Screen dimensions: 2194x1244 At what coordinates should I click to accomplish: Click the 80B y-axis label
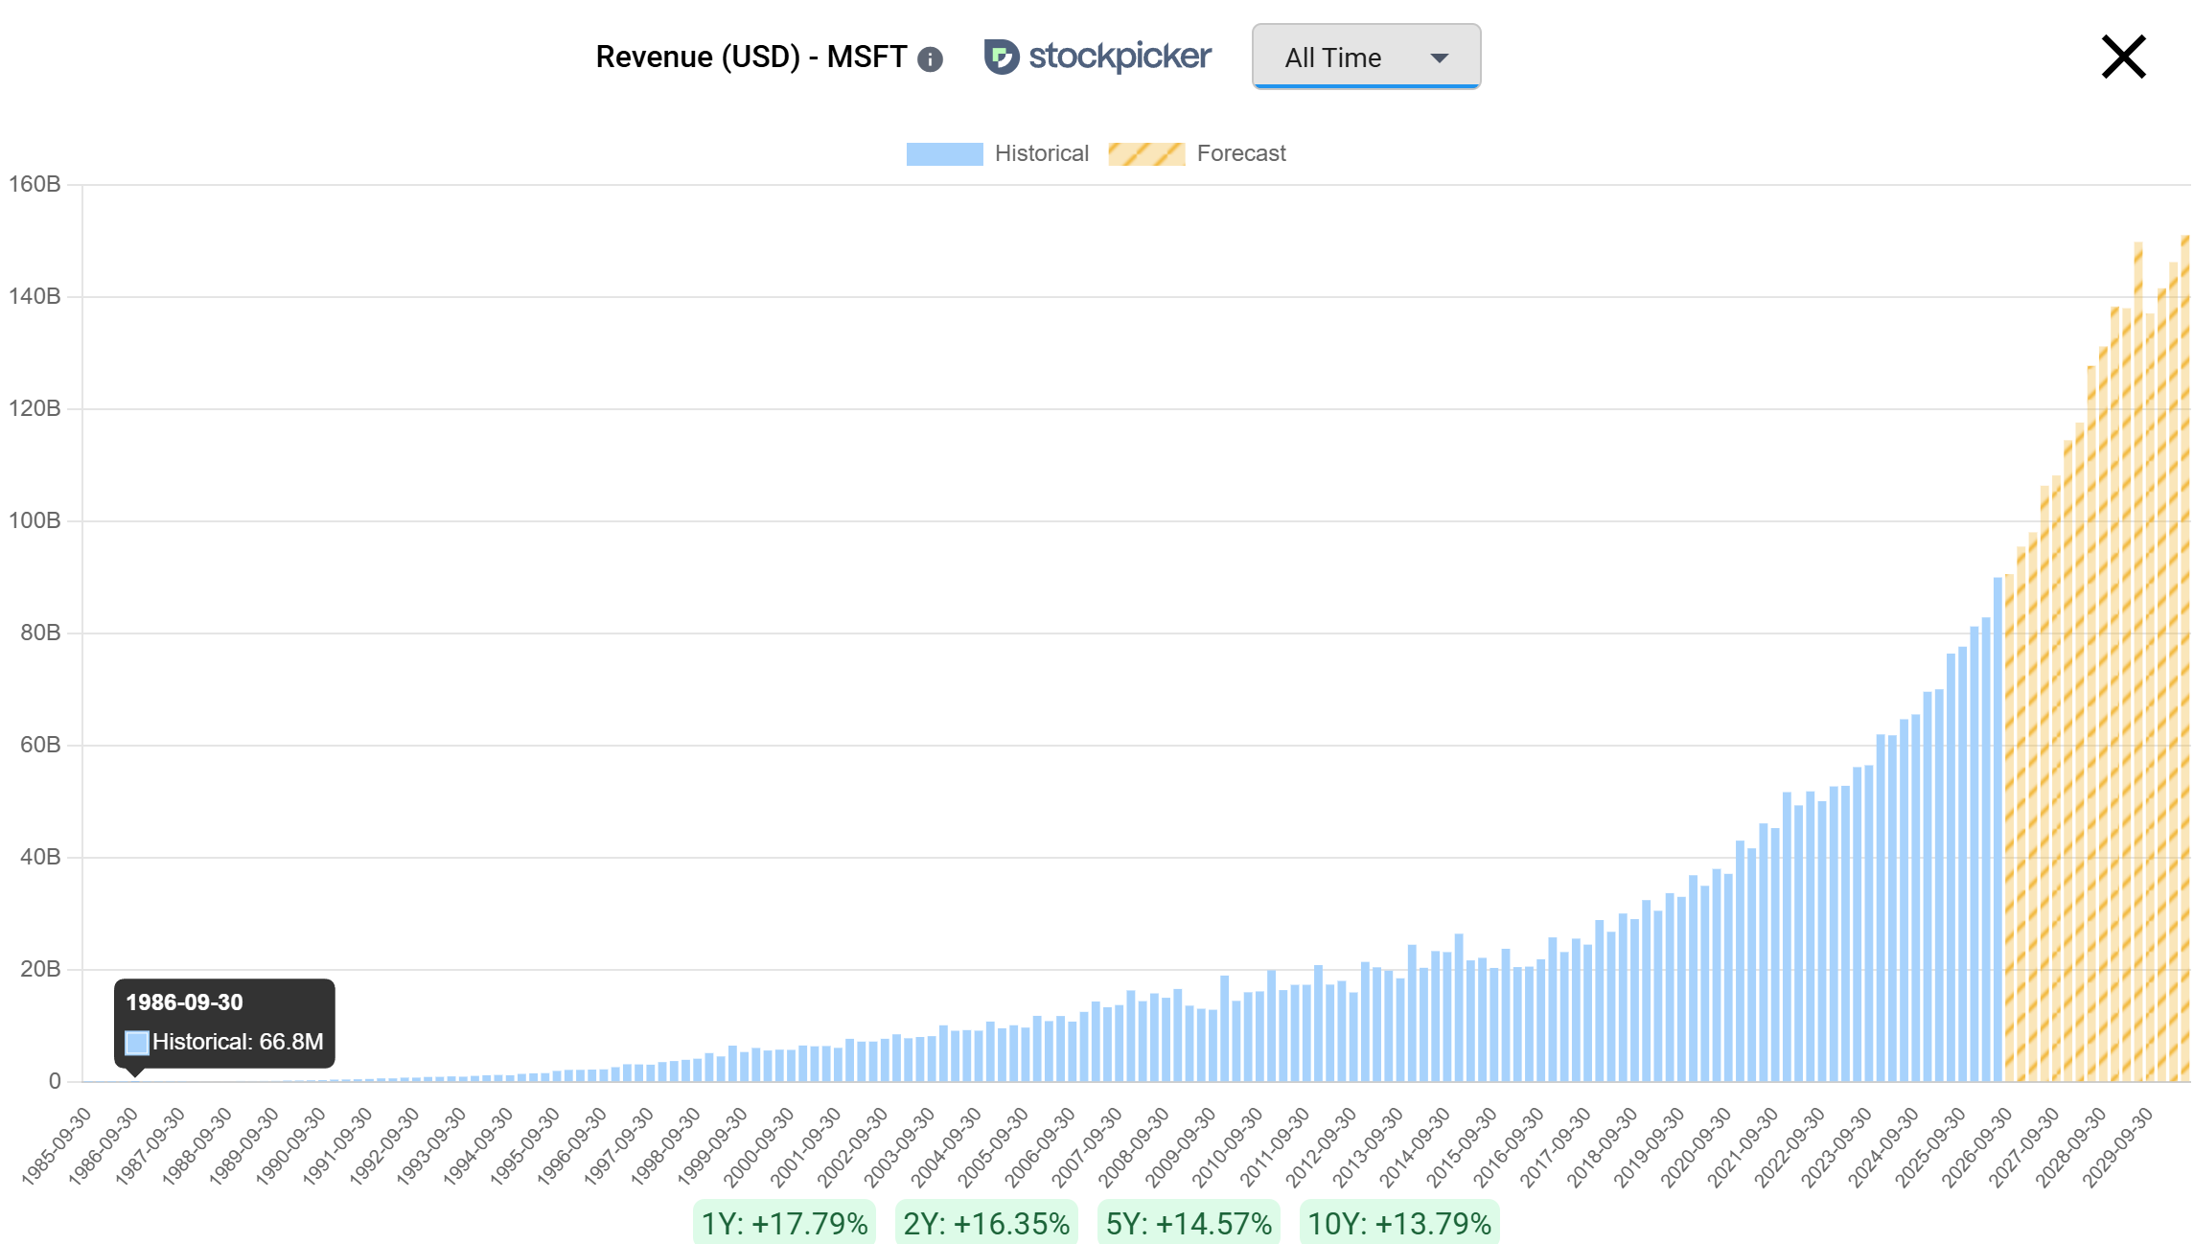(40, 633)
